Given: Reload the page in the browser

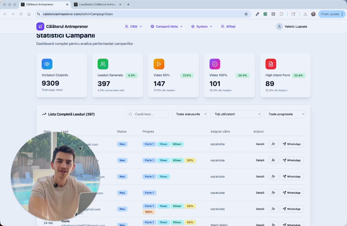Looking at the screenshot, I should (21, 14).
